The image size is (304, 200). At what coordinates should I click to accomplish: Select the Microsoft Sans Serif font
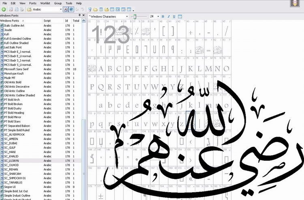41,69
